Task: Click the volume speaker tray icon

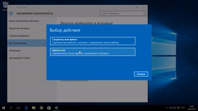Action: click(x=171, y=108)
